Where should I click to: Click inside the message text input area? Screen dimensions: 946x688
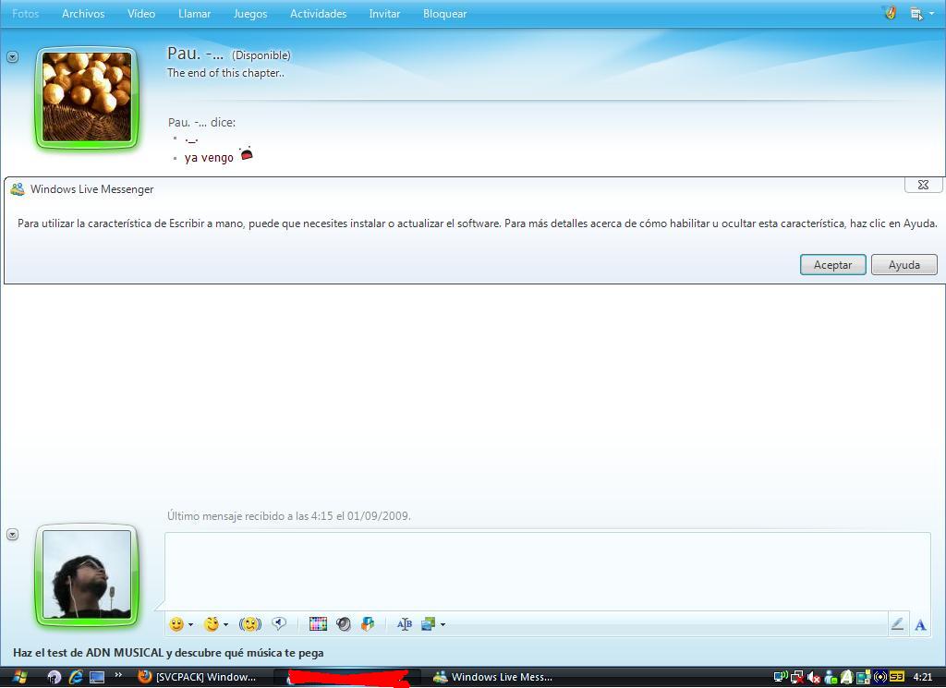point(547,570)
